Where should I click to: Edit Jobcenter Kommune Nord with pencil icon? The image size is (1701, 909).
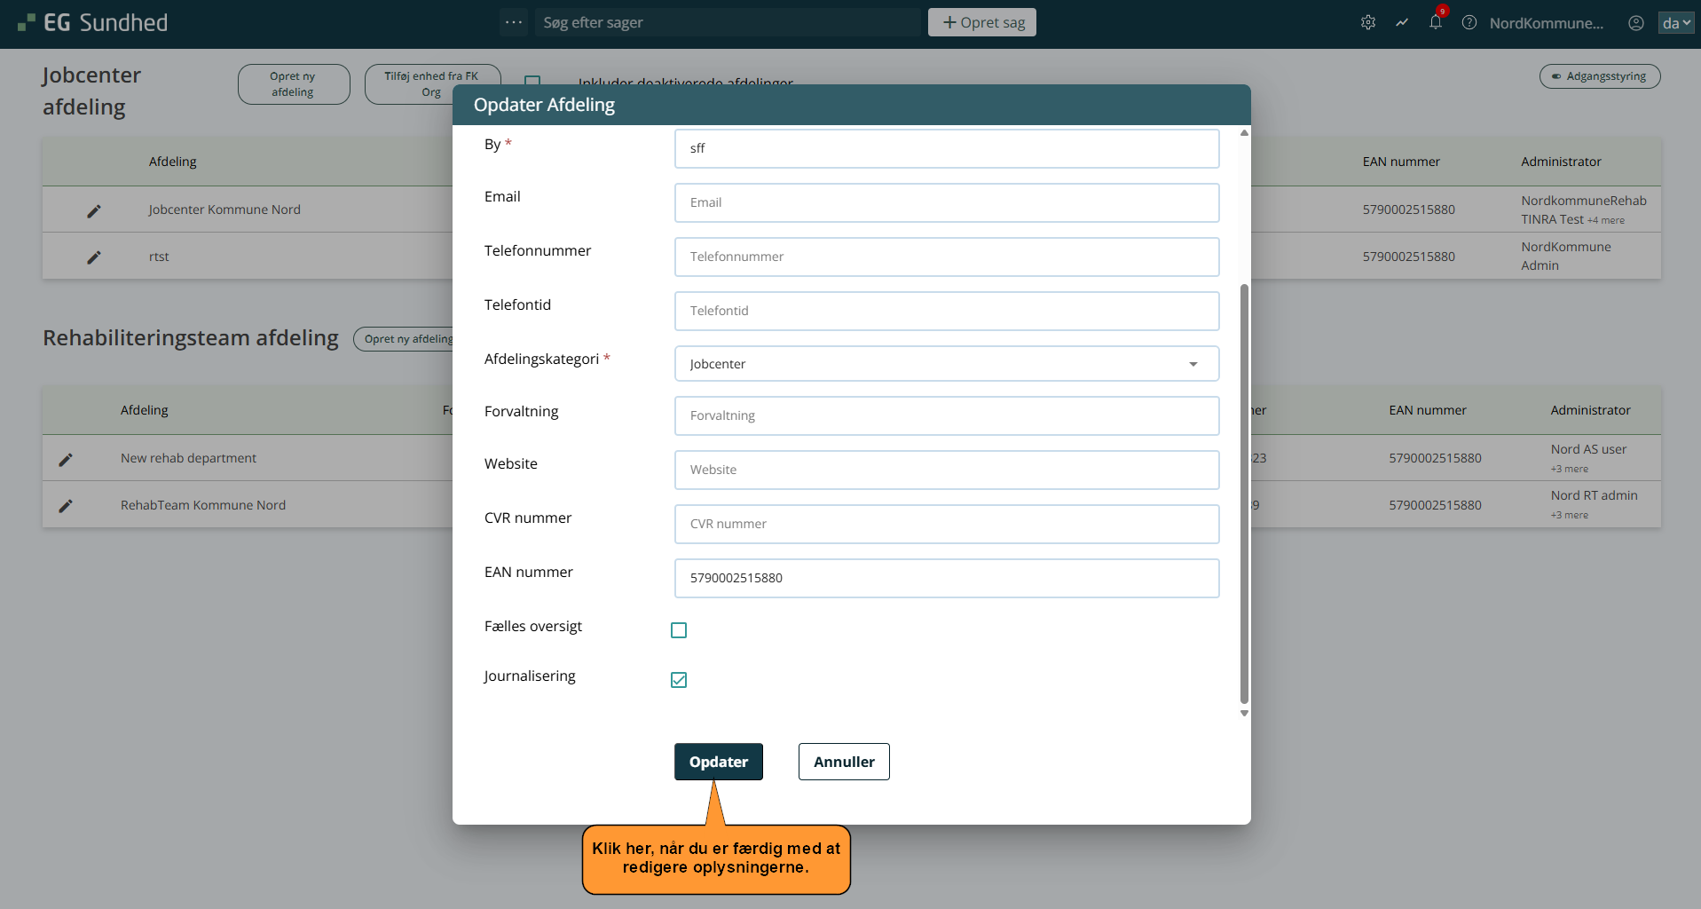(94, 210)
